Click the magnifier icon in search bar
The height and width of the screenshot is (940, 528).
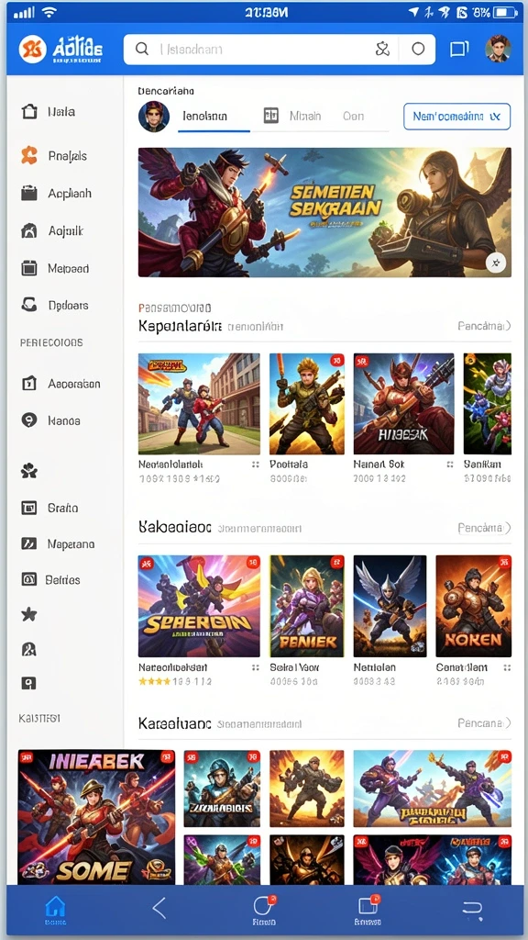142,50
